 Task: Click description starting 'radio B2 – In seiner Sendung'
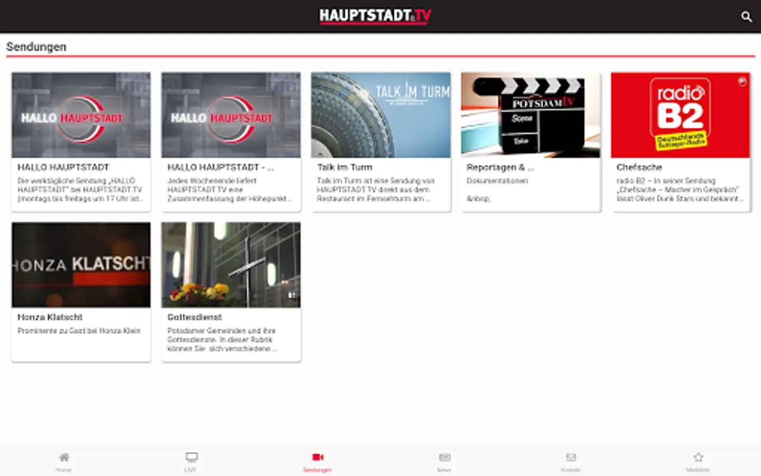pos(680,189)
